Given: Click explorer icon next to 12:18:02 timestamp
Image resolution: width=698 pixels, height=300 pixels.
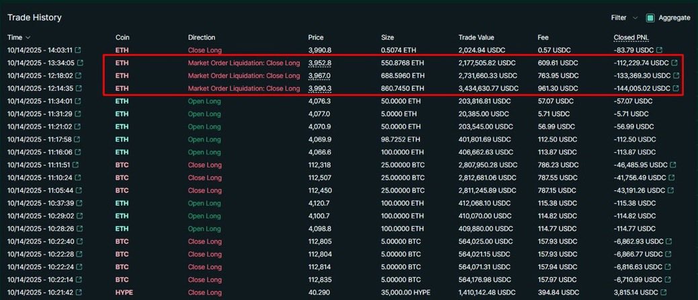Looking at the screenshot, I should point(79,75).
